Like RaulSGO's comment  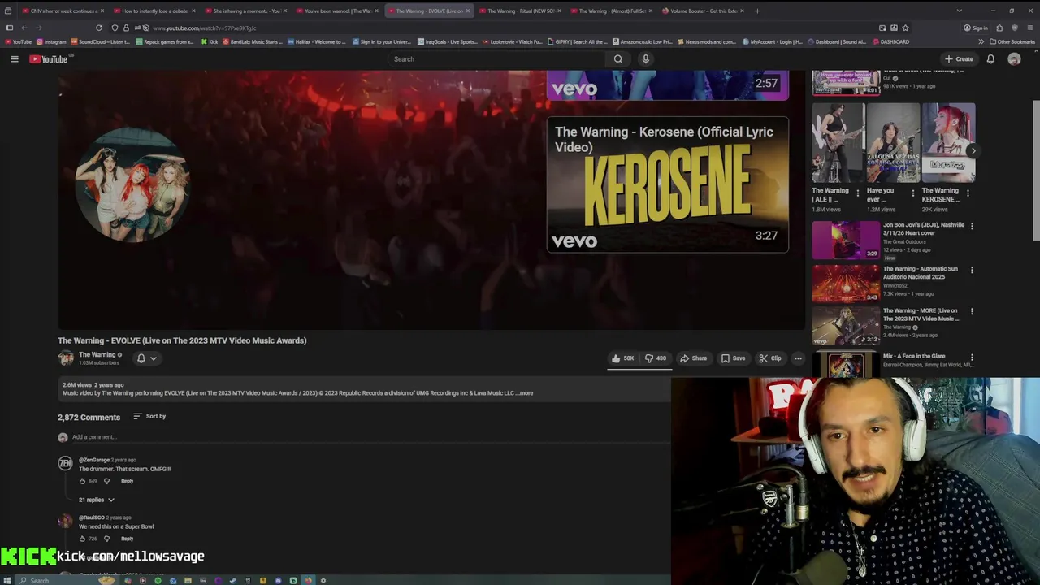pyautogui.click(x=82, y=539)
